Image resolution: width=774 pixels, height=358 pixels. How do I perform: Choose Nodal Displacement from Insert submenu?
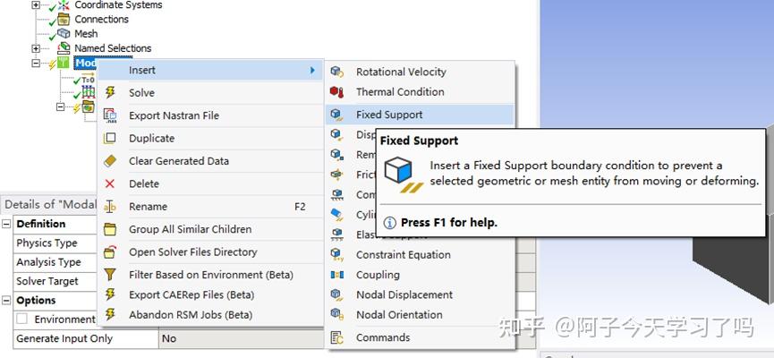(404, 294)
